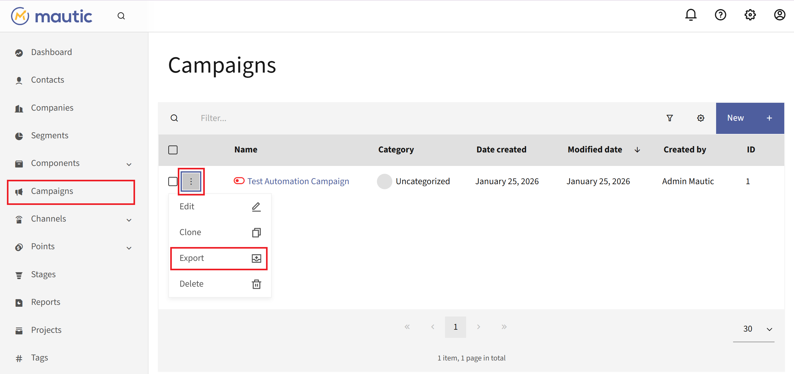Click the Uncategorized category color circle
794x374 pixels.
(x=384, y=181)
